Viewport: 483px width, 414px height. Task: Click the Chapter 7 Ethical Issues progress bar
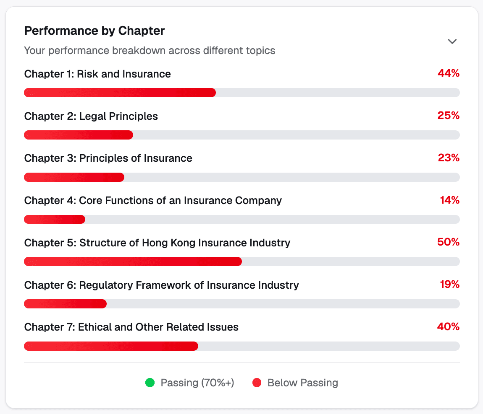[241, 346]
